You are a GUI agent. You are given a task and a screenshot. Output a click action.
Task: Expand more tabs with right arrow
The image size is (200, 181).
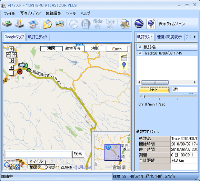coord(195,37)
